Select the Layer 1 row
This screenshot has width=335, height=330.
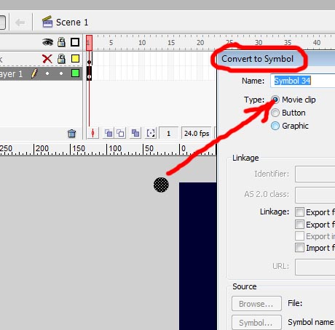pyautogui.click(x=41, y=73)
